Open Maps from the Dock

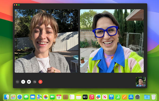tap(39, 97)
